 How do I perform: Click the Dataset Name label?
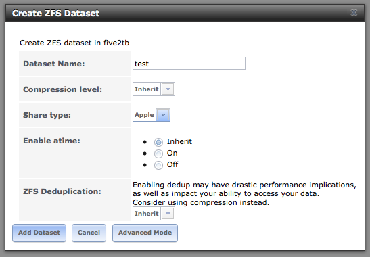click(x=54, y=64)
